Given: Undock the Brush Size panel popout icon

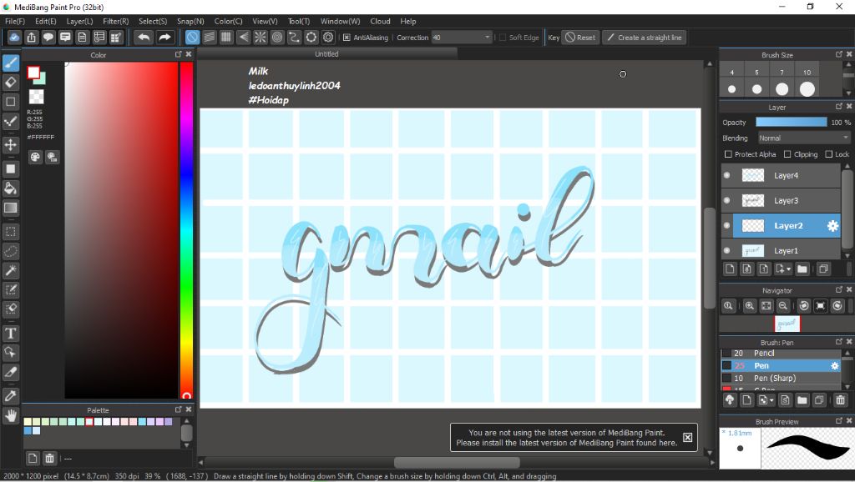Looking at the screenshot, I should 839,54.
